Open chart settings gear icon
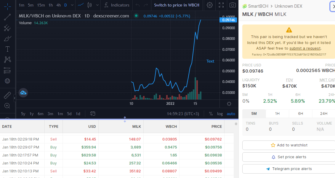The width and height of the screenshot is (335, 178). tap(210, 5)
